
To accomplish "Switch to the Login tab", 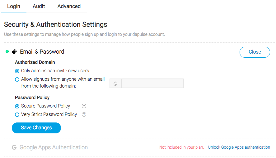I will click(x=14, y=6).
